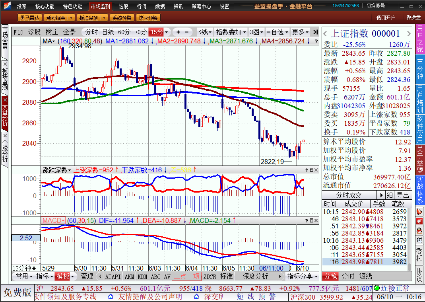Click the 低佣开户 link
The image size is (425, 302).
[386, 18]
